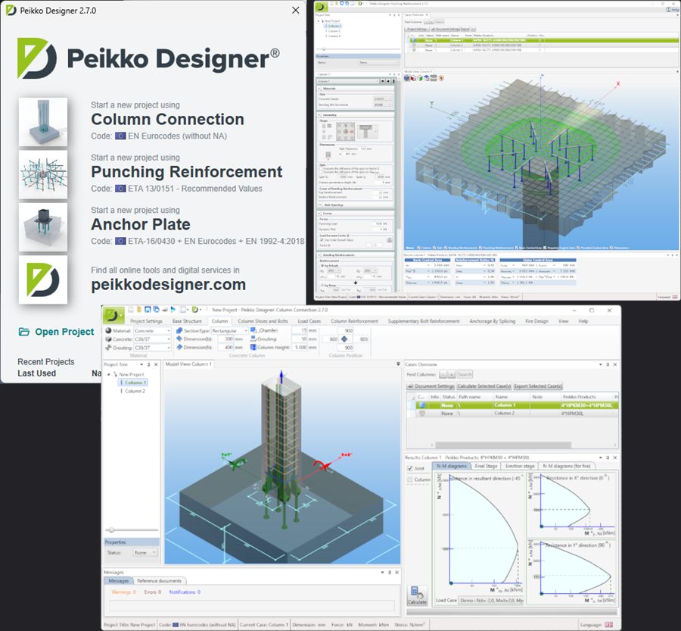Open the Reference documents tab in Messages
Viewport: 681px width, 631px height.
(159, 580)
